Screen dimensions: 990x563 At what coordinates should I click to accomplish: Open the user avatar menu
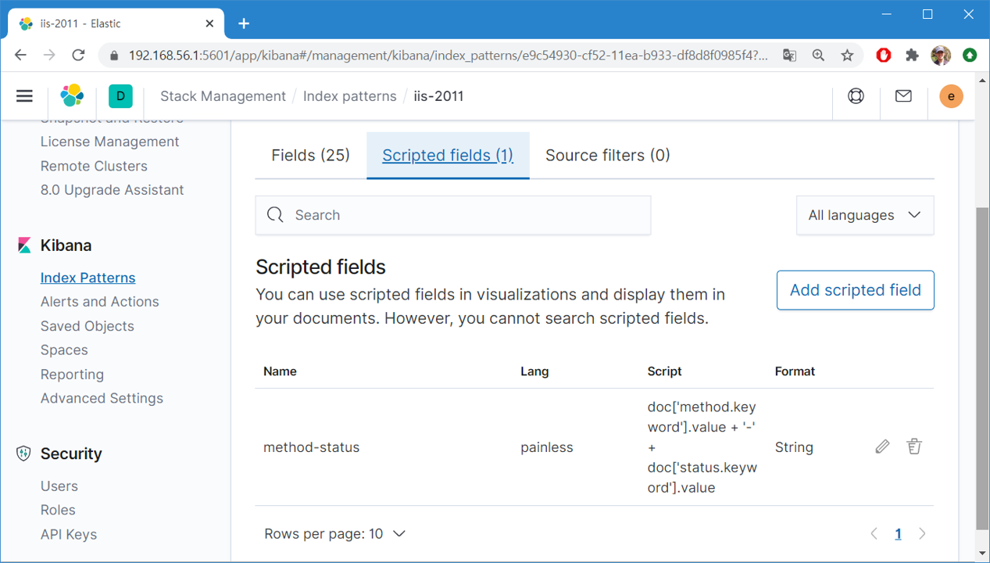[951, 96]
